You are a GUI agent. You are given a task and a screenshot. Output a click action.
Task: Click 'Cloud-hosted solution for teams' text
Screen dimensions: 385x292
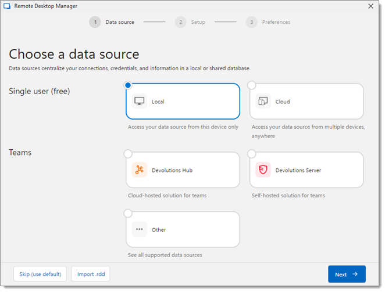pos(167,196)
